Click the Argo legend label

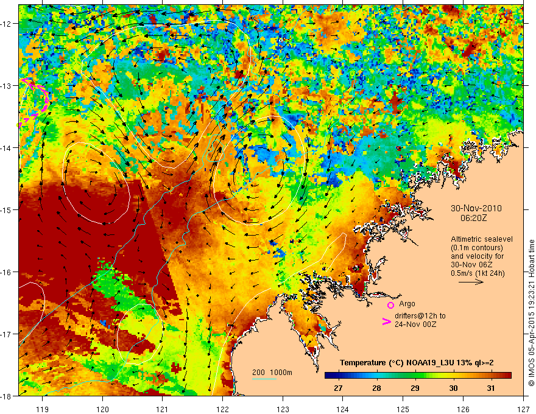pyautogui.click(x=407, y=304)
